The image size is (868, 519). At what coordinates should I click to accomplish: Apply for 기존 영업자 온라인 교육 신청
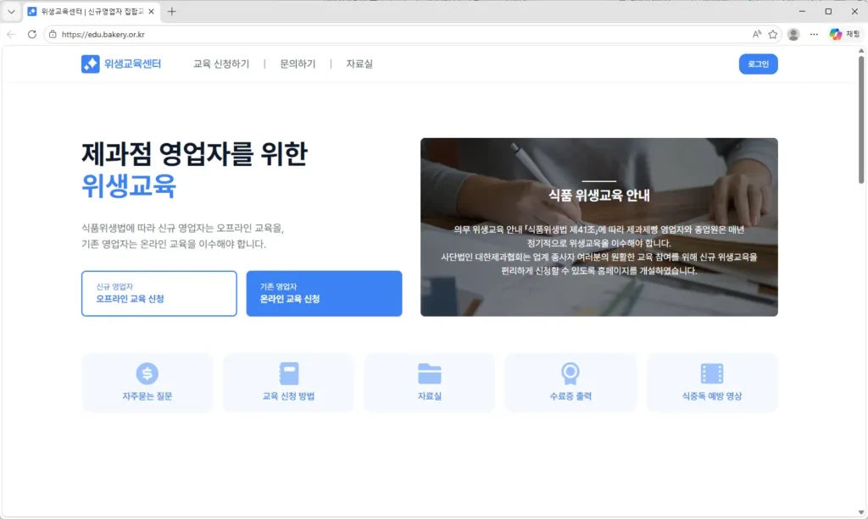click(x=324, y=294)
